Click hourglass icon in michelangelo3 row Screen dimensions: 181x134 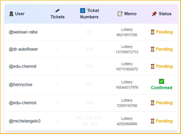(x=152, y=121)
